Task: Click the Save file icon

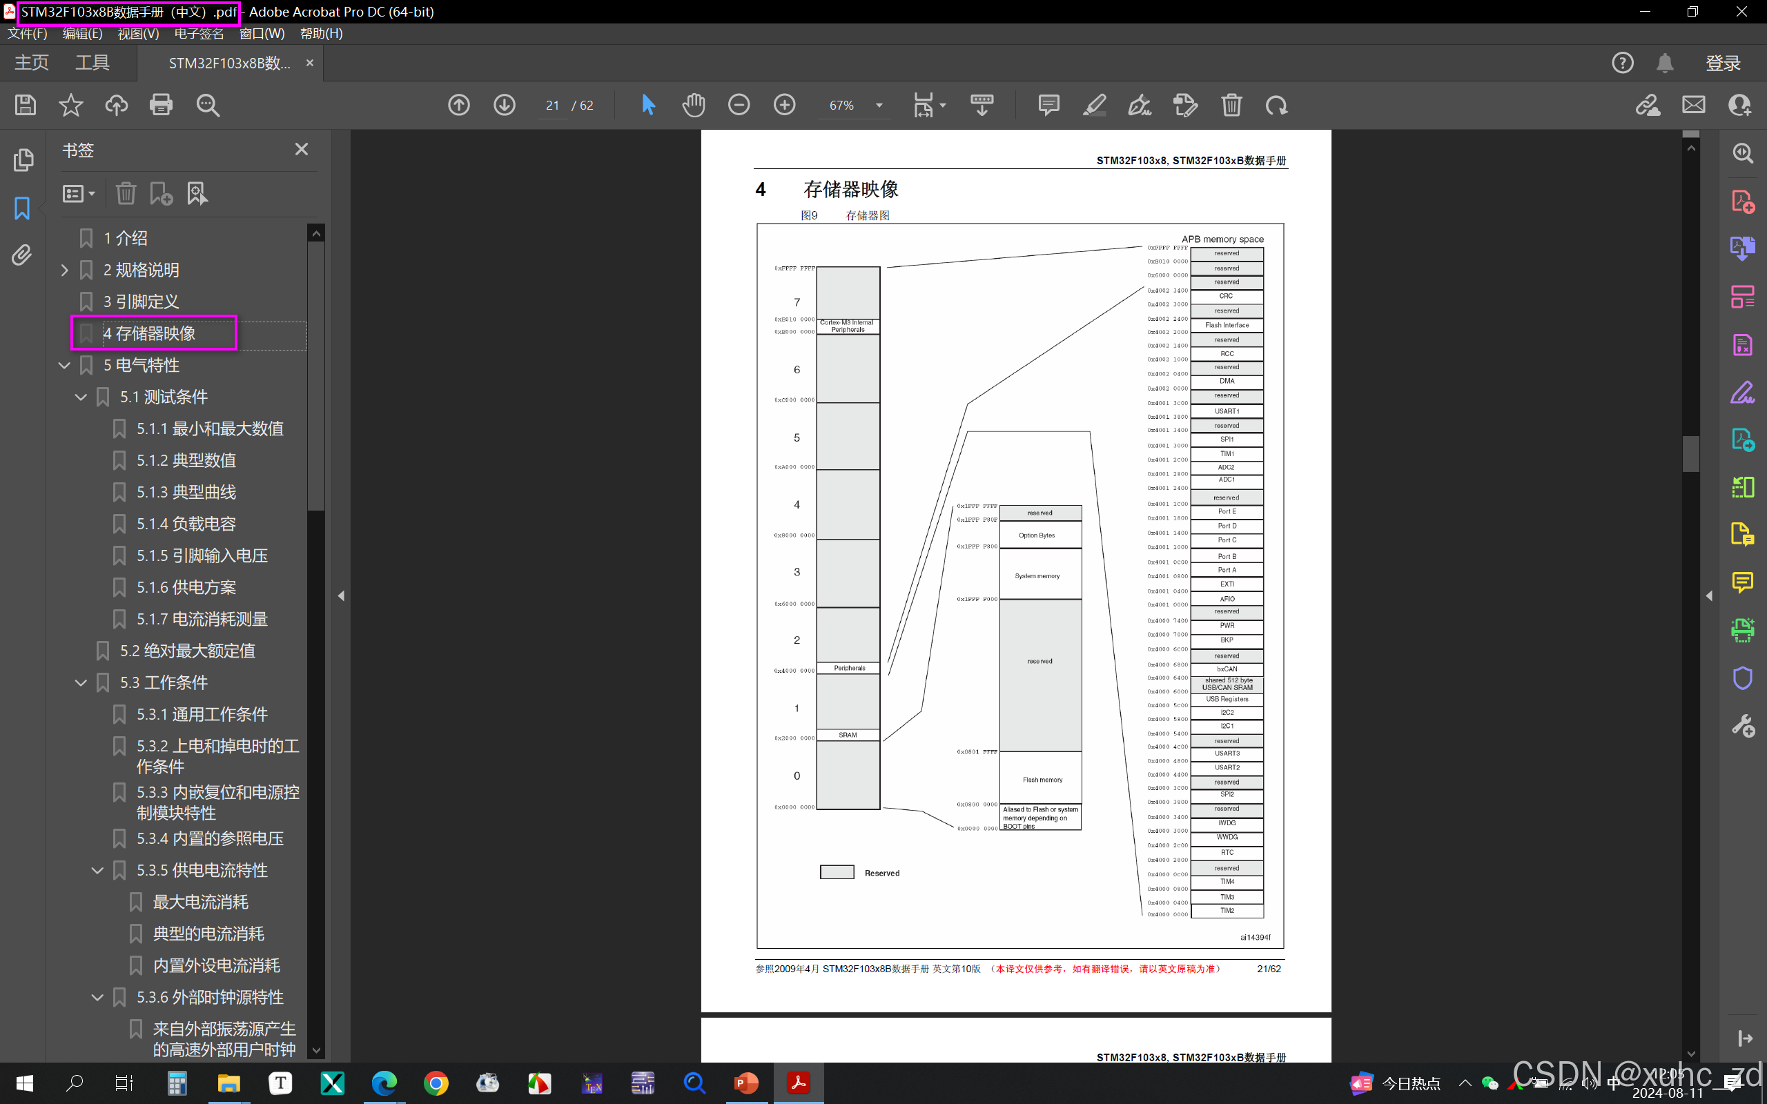Action: tap(26, 105)
